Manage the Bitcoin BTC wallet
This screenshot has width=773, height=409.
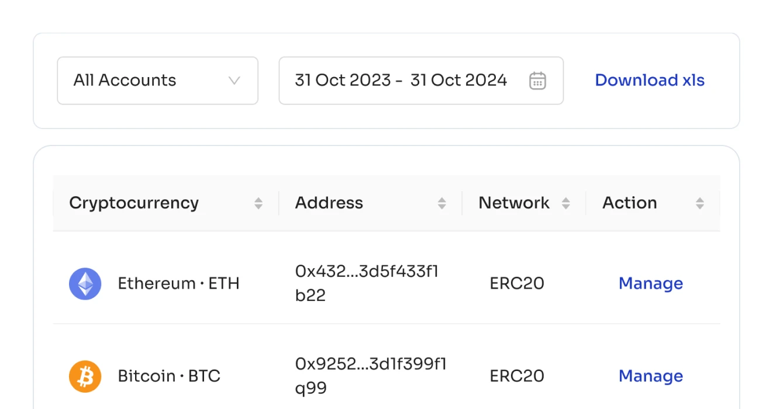651,376
